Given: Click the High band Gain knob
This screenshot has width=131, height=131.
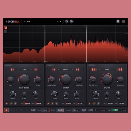Looking at the screenshot, I should (x=118, y=94).
